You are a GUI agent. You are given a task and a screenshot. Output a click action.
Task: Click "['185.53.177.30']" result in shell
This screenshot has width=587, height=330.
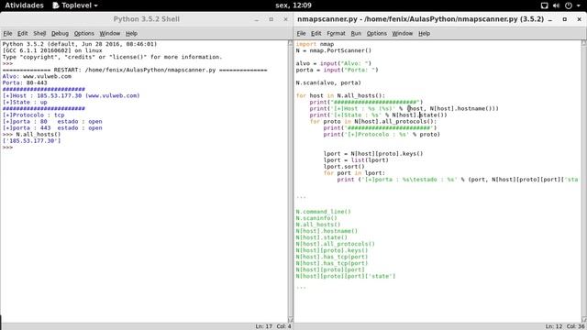31,141
